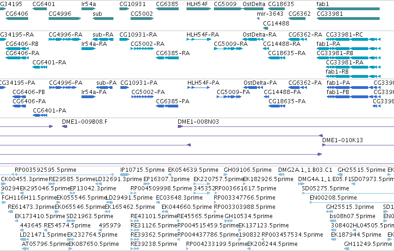Click the HLH54F-RA transcript glyph
This screenshot has width=394, height=251.
coord(199,39)
